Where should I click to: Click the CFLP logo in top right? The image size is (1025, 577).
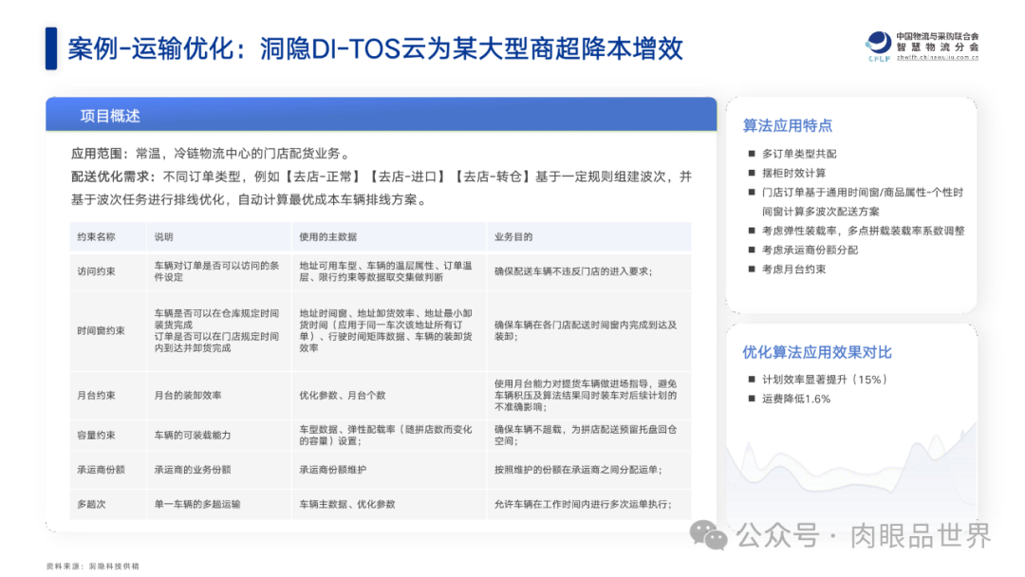pyautogui.click(x=878, y=47)
